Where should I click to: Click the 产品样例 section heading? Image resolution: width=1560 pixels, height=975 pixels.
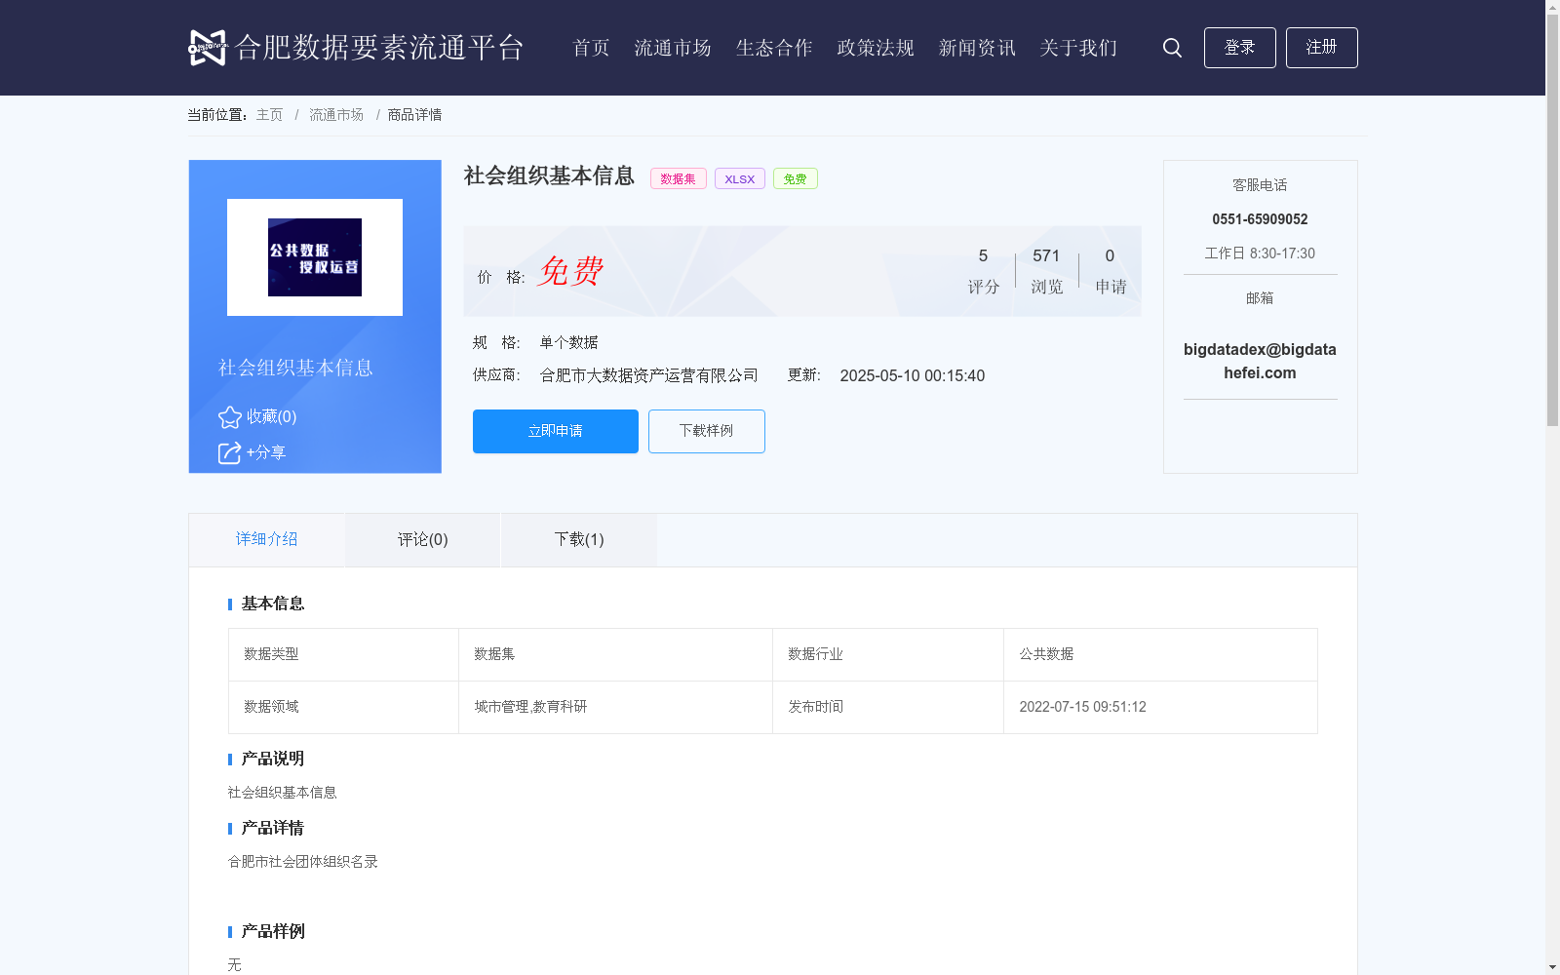(x=273, y=931)
